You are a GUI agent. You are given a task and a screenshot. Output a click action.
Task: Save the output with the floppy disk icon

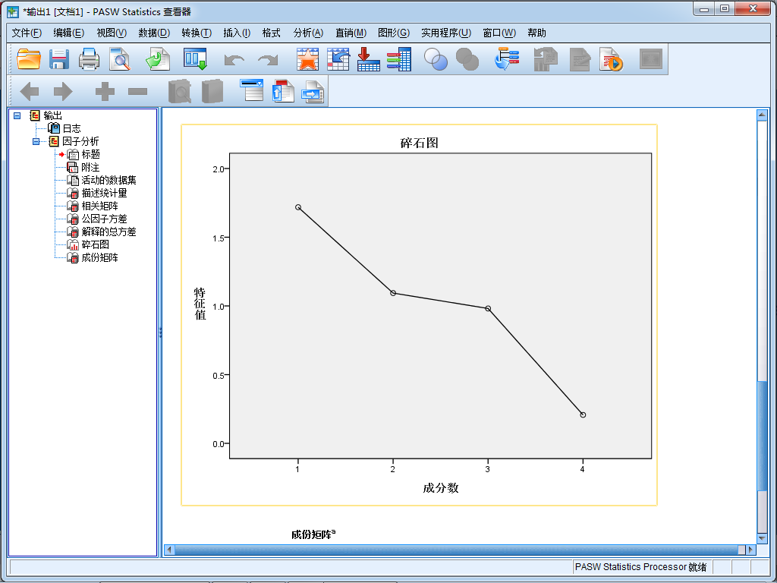pos(59,59)
